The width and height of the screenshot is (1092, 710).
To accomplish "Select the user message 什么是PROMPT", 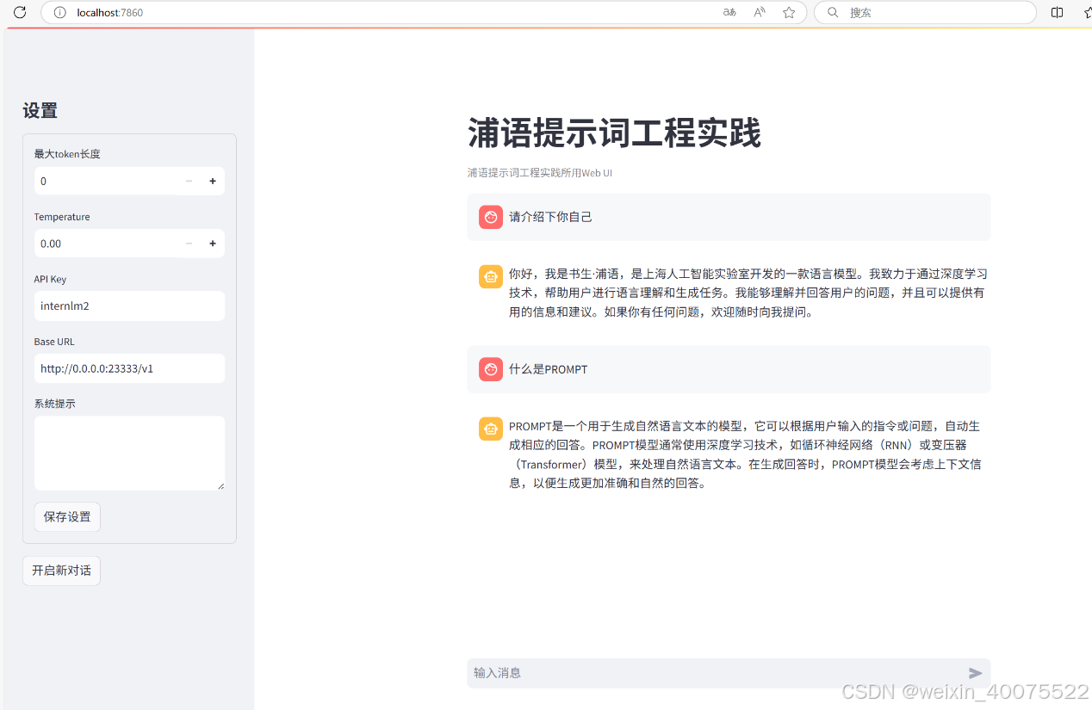I will click(548, 369).
